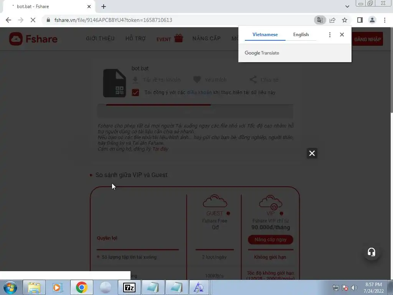Open the điều khoản terms link

[199, 93]
